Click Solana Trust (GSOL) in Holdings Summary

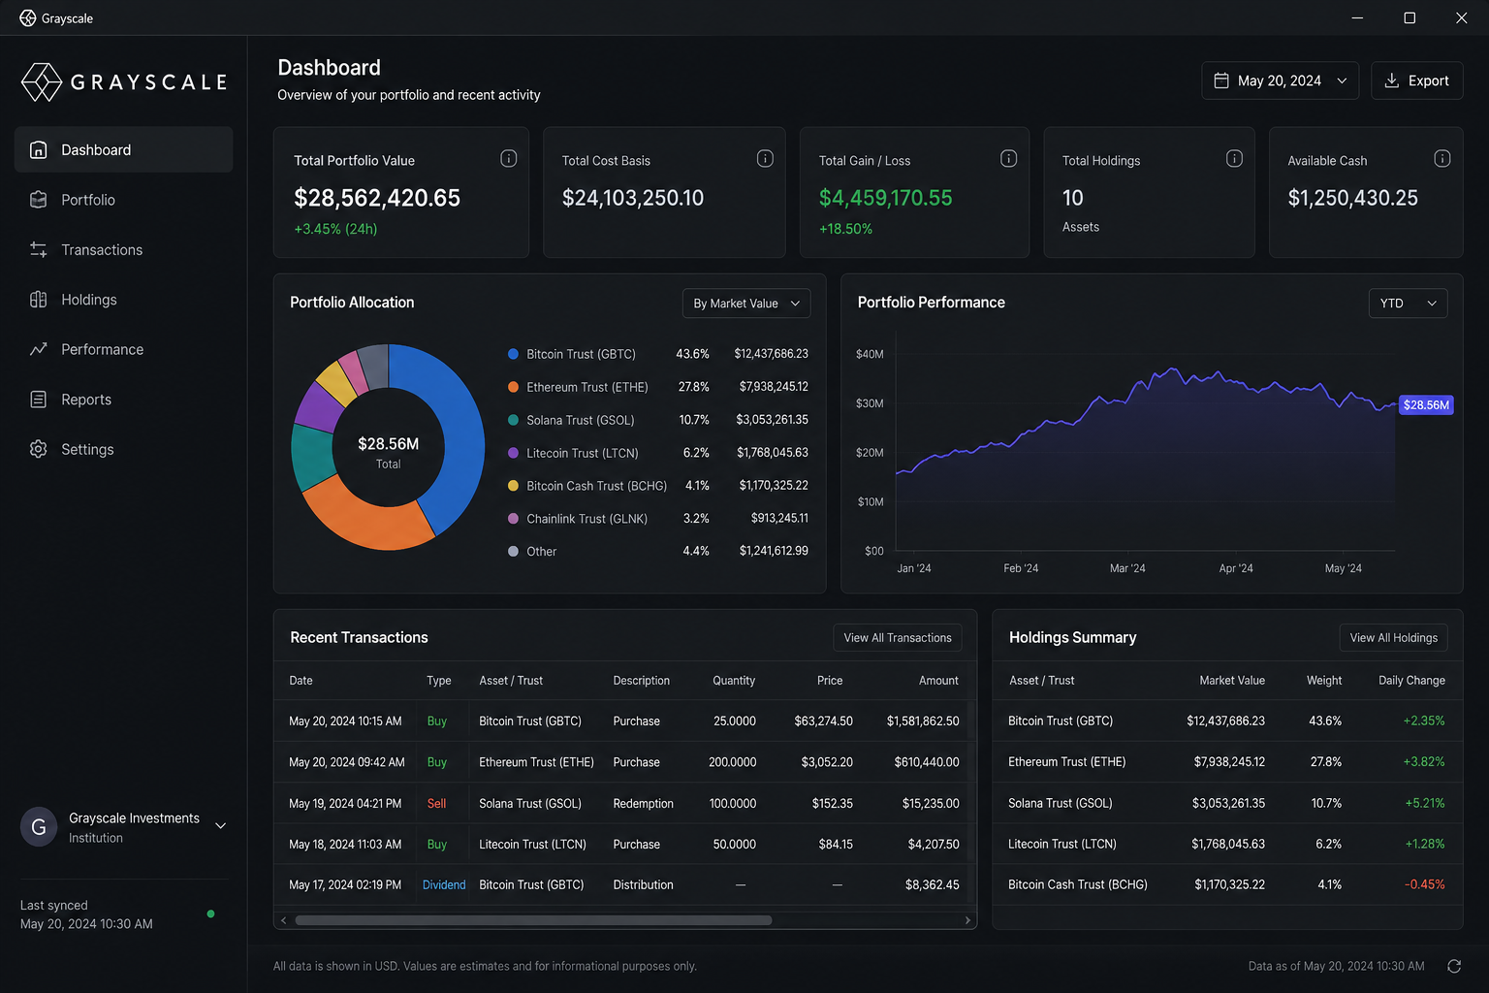tap(1061, 803)
